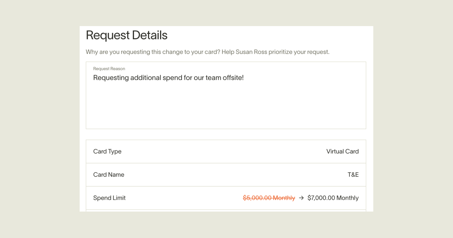This screenshot has width=453, height=238.
Task: Click Susan Ross's name in the prompt
Action: [x=251, y=52]
